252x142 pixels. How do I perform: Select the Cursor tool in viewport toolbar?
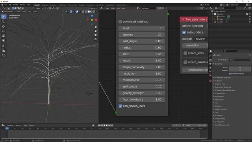click(x=4, y=21)
